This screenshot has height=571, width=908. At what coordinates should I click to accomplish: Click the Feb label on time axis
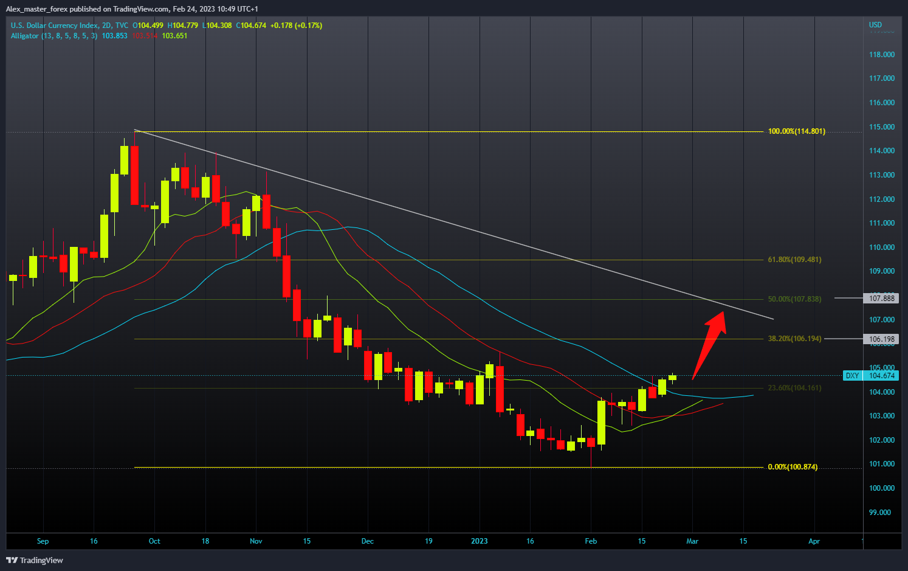point(591,541)
